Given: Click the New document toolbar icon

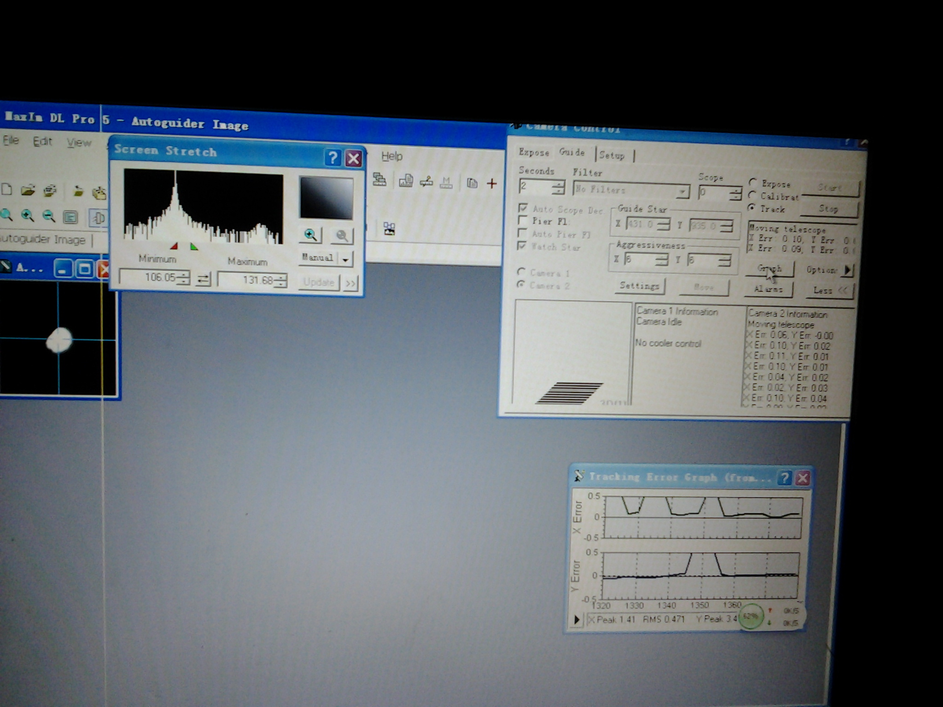Looking at the screenshot, I should pyautogui.click(x=7, y=189).
